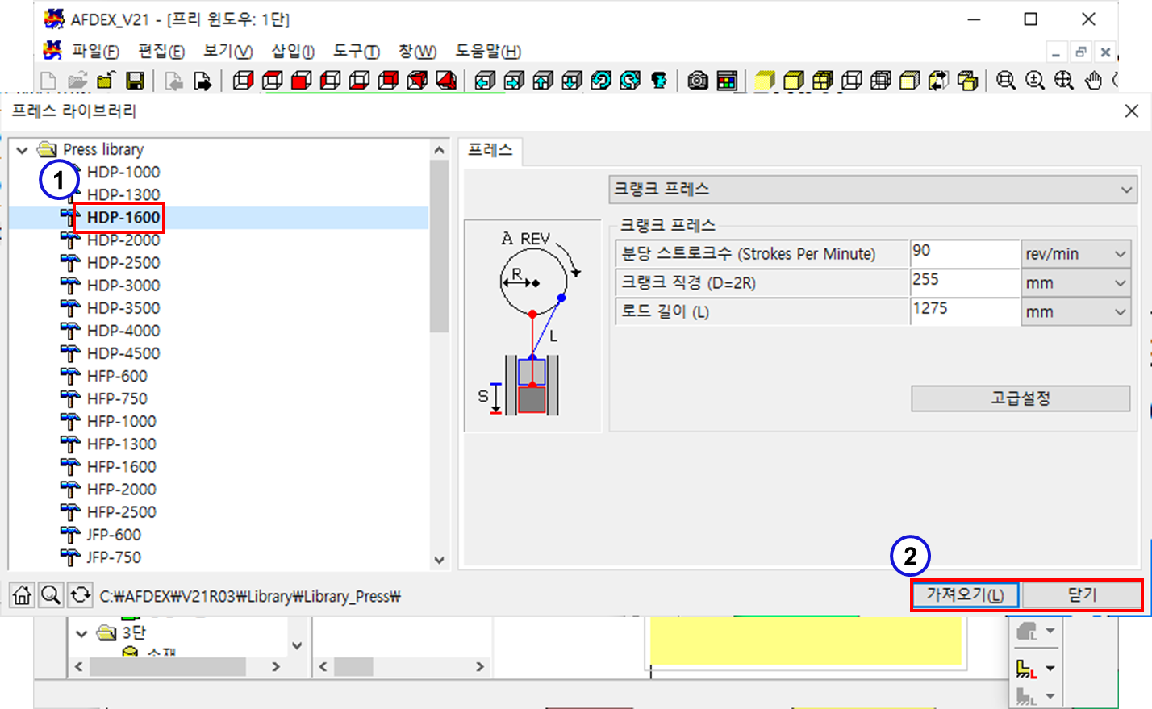This screenshot has height=709, width=1152.
Task: Click the solid red cube view icon
Action: pyautogui.click(x=302, y=81)
